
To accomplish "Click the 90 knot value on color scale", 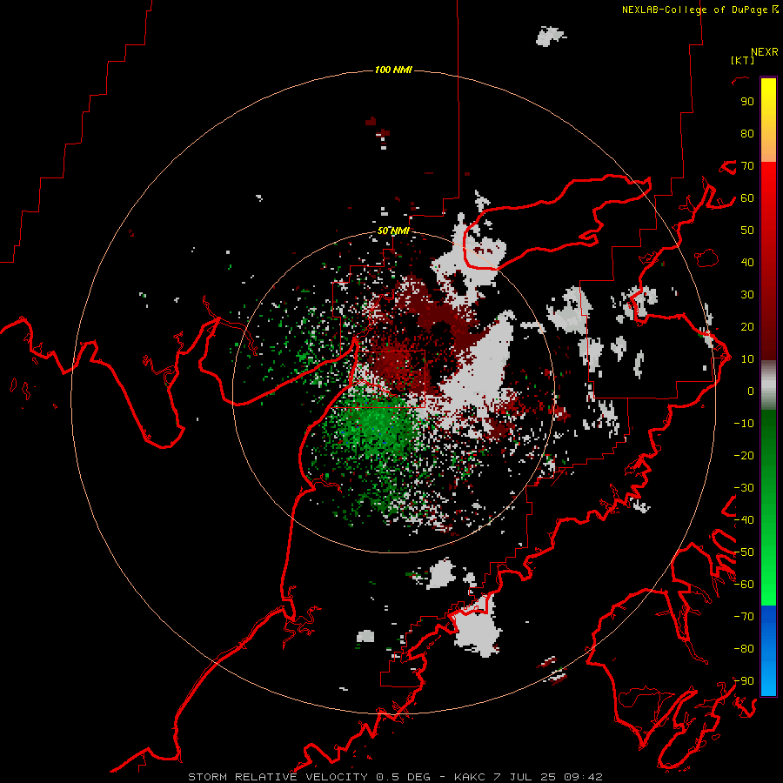I will [x=747, y=102].
